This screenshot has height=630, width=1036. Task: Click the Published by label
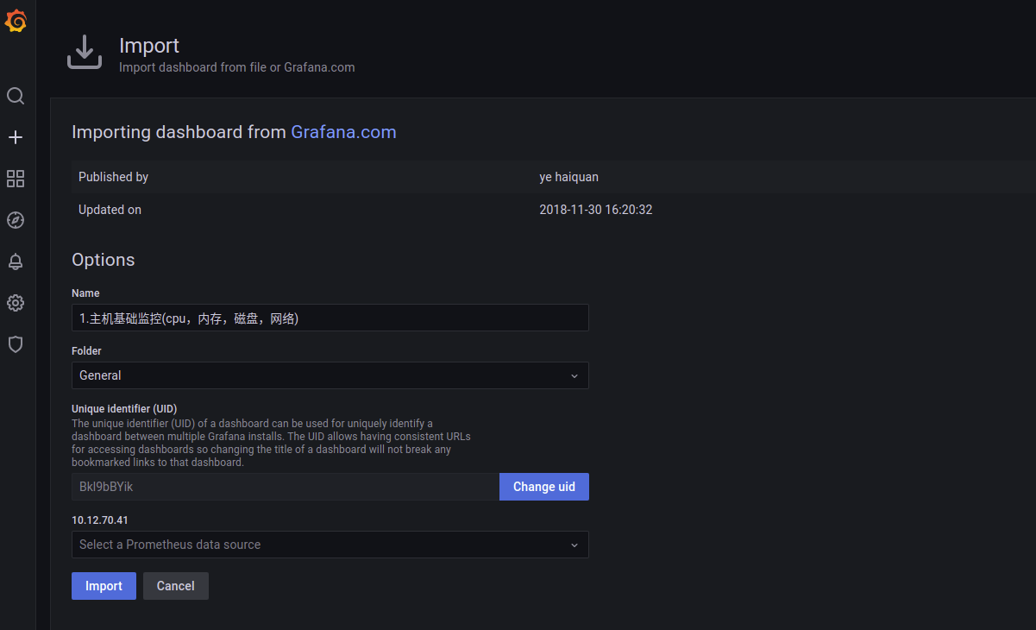point(113,177)
